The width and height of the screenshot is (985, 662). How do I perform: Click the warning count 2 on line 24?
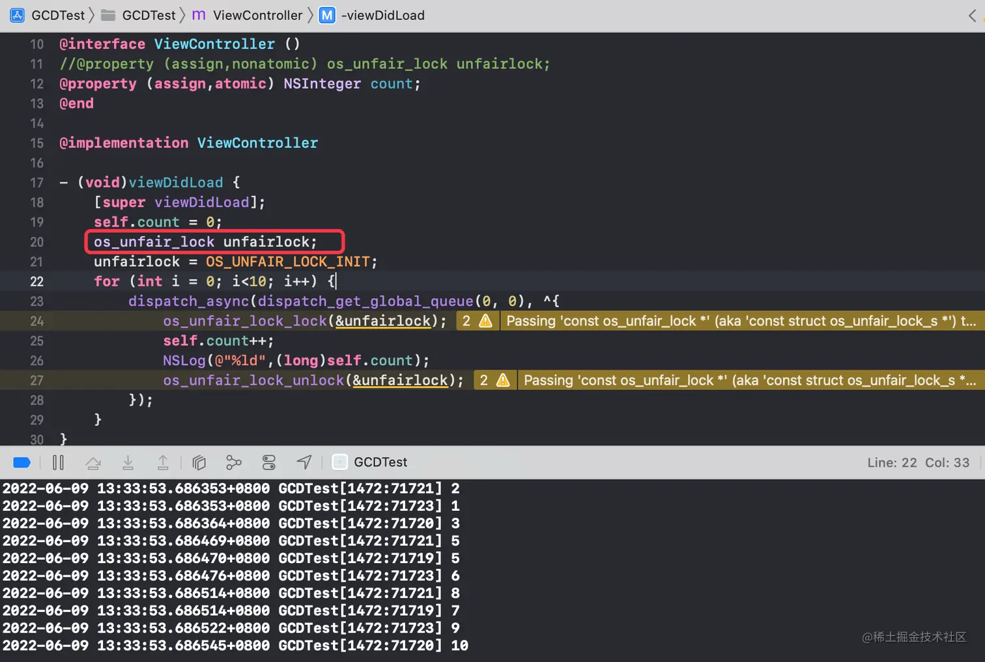click(466, 321)
